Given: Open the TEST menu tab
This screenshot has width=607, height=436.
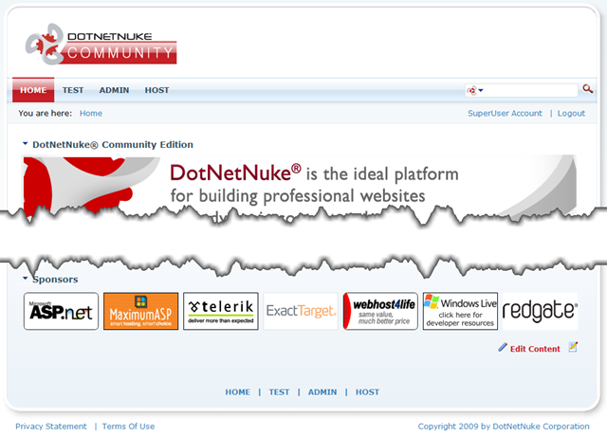Looking at the screenshot, I should coord(73,90).
